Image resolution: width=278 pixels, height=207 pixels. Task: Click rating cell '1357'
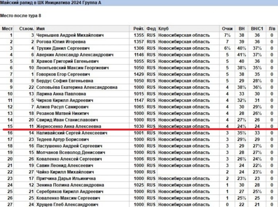[139, 42]
